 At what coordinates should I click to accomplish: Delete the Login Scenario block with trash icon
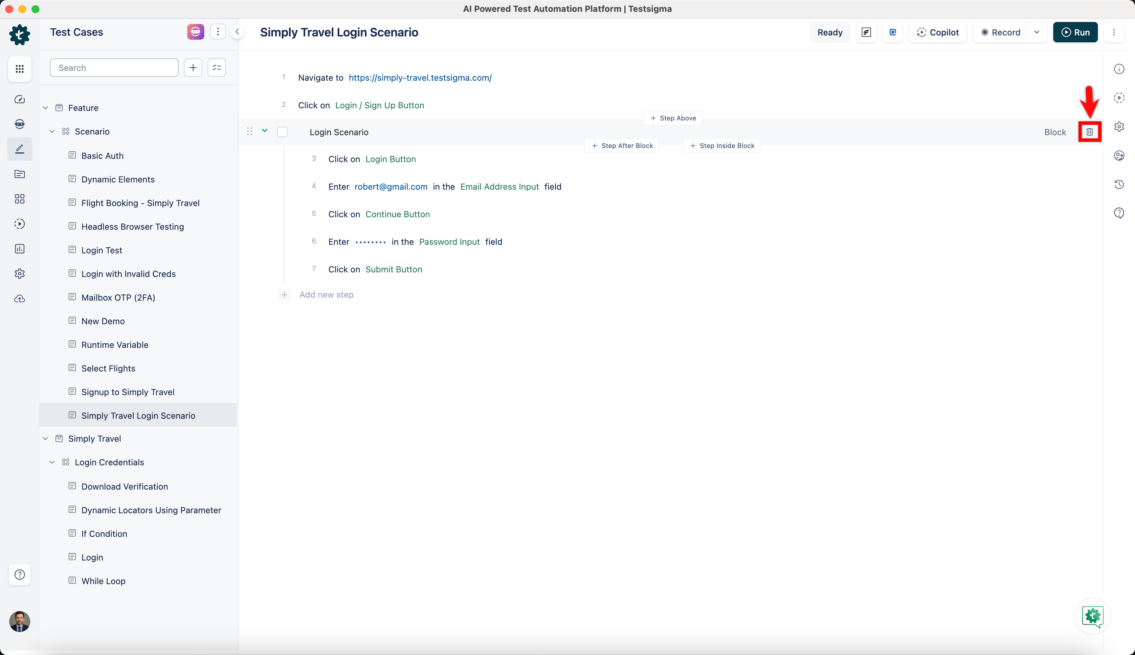(1089, 132)
